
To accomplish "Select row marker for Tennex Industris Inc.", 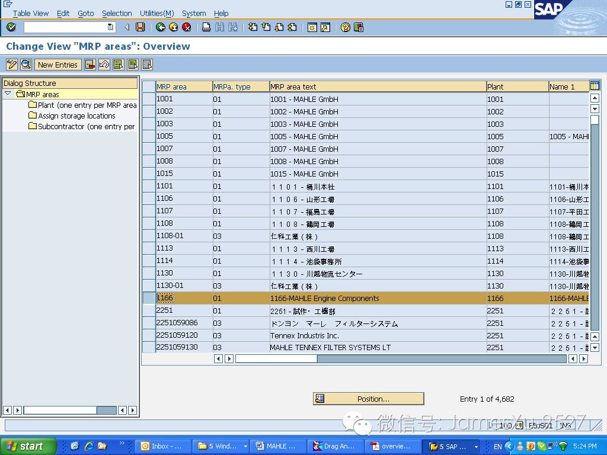I will point(149,335).
